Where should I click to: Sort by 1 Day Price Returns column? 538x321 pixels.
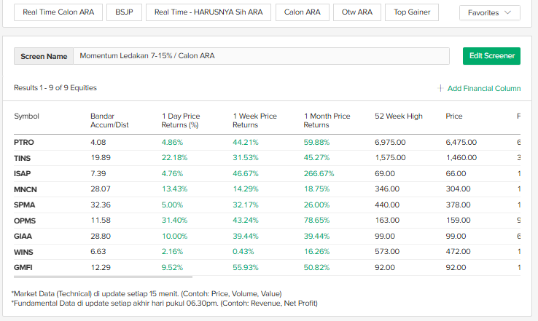click(x=181, y=120)
